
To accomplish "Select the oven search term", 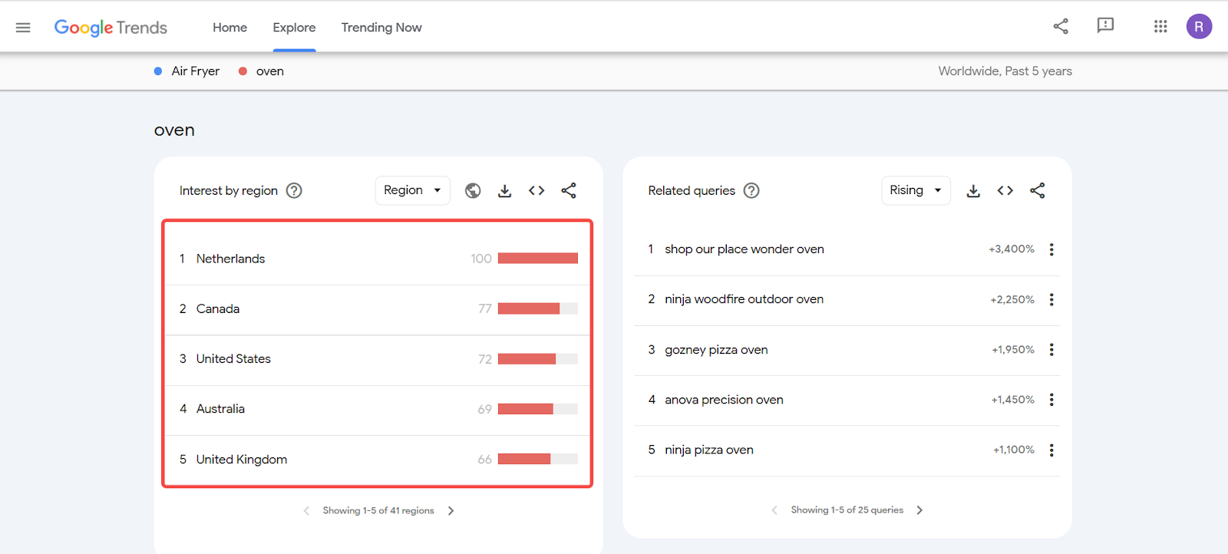I will pyautogui.click(x=262, y=71).
